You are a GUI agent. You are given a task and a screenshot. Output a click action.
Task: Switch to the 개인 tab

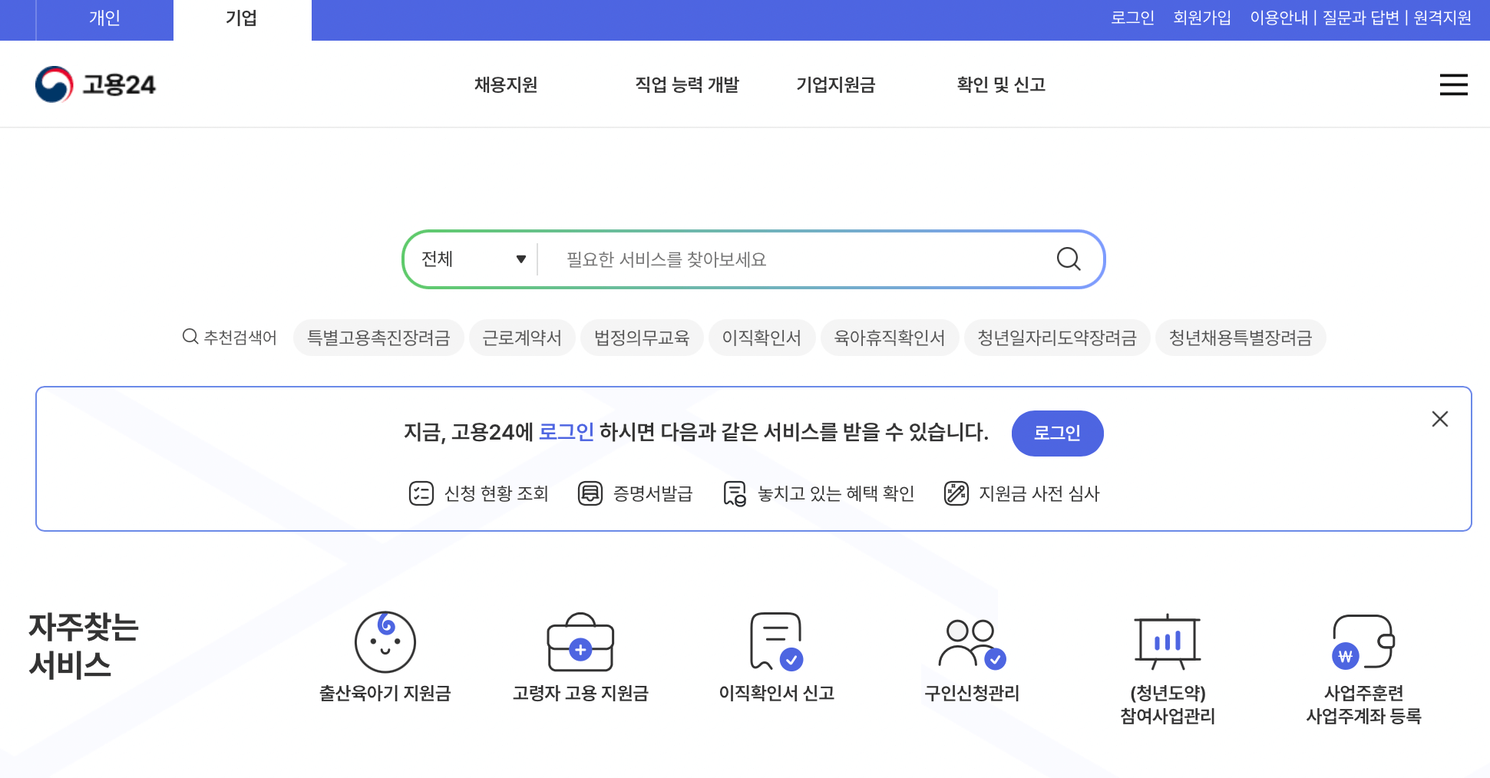tap(104, 19)
